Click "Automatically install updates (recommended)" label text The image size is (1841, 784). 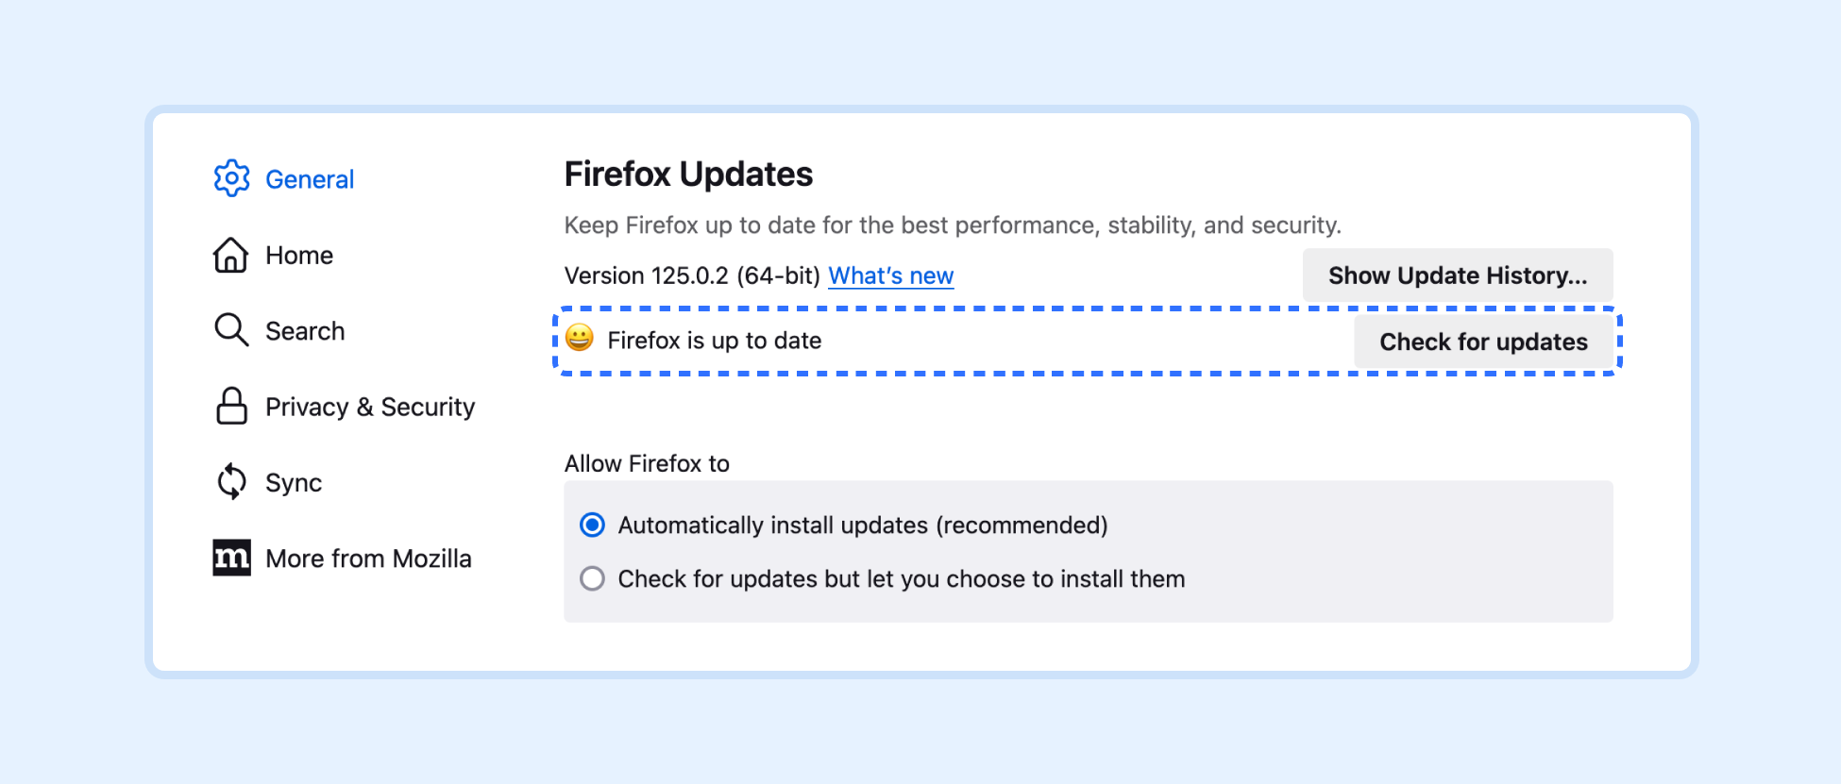click(x=863, y=525)
